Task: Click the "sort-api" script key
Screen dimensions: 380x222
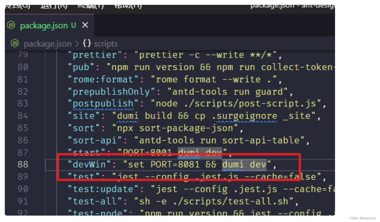Action: click(95, 140)
